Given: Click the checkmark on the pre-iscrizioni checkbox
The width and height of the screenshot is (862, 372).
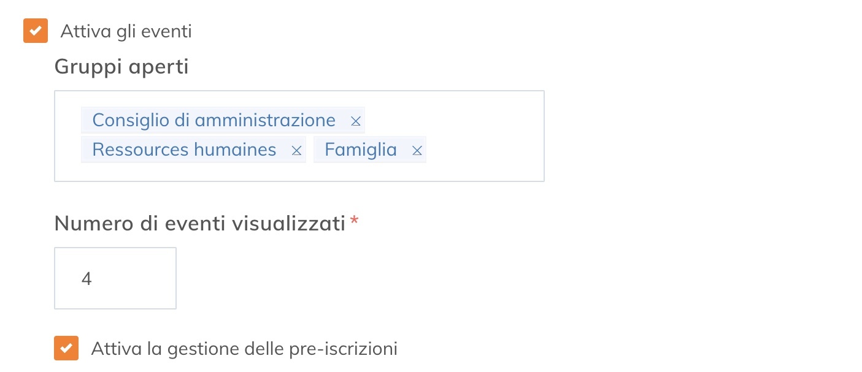Looking at the screenshot, I should coord(66,347).
